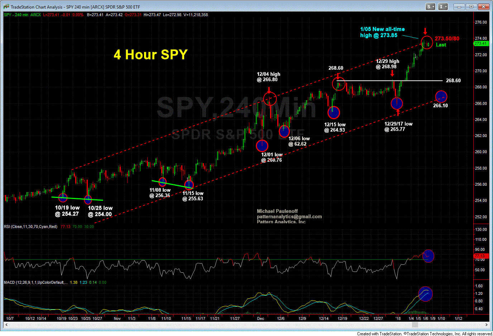Click the 276.00 price axis label
The image size is (493, 336).
[x=481, y=22]
